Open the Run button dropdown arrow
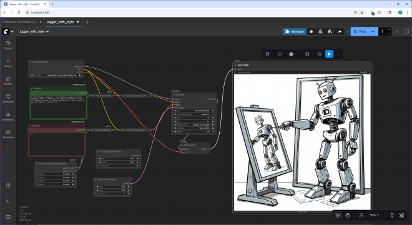Screen dimensions: 412x225 click(373, 32)
